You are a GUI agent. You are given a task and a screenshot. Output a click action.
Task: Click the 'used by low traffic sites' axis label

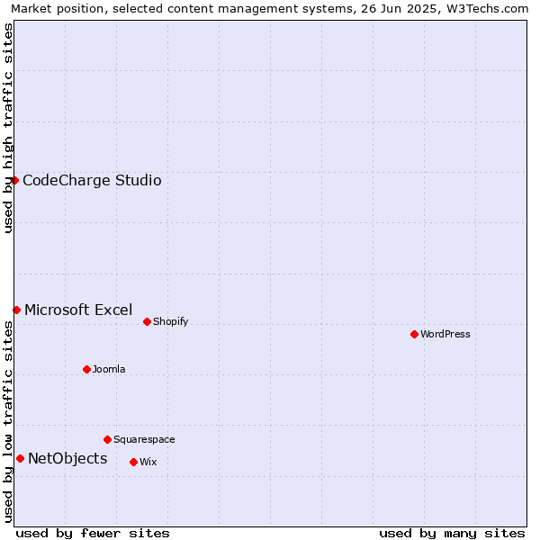(x=7, y=422)
